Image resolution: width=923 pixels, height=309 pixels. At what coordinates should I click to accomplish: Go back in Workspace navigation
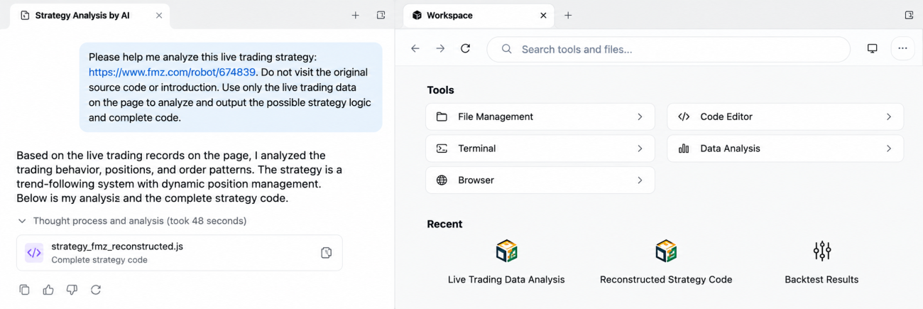coord(415,48)
